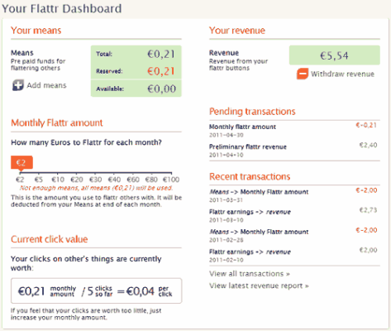Viewport: 391px width, 331px height.
Task: Select €80 on the monthly slider
Action: [151, 180]
